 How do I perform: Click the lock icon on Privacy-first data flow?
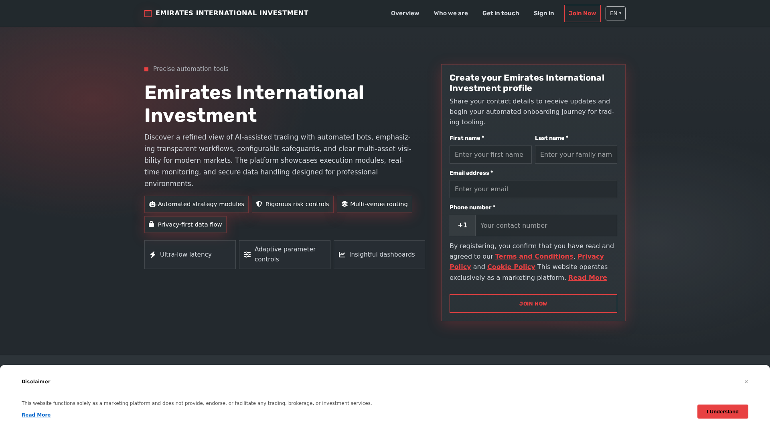coord(151,225)
